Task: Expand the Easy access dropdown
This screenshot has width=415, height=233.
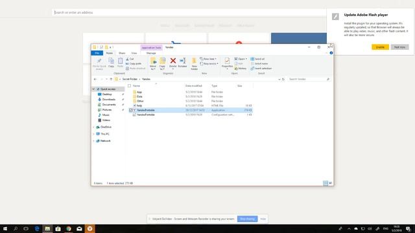Action: [209, 63]
